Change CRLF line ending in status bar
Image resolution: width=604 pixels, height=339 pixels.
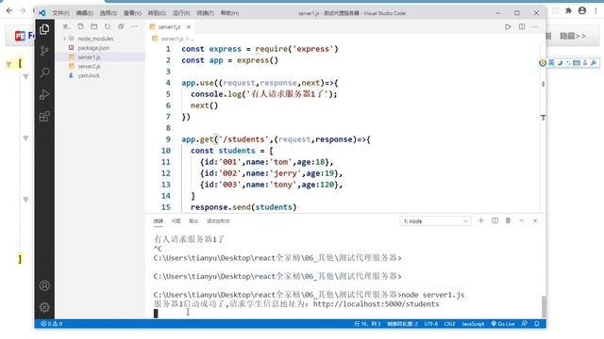[x=449, y=324]
